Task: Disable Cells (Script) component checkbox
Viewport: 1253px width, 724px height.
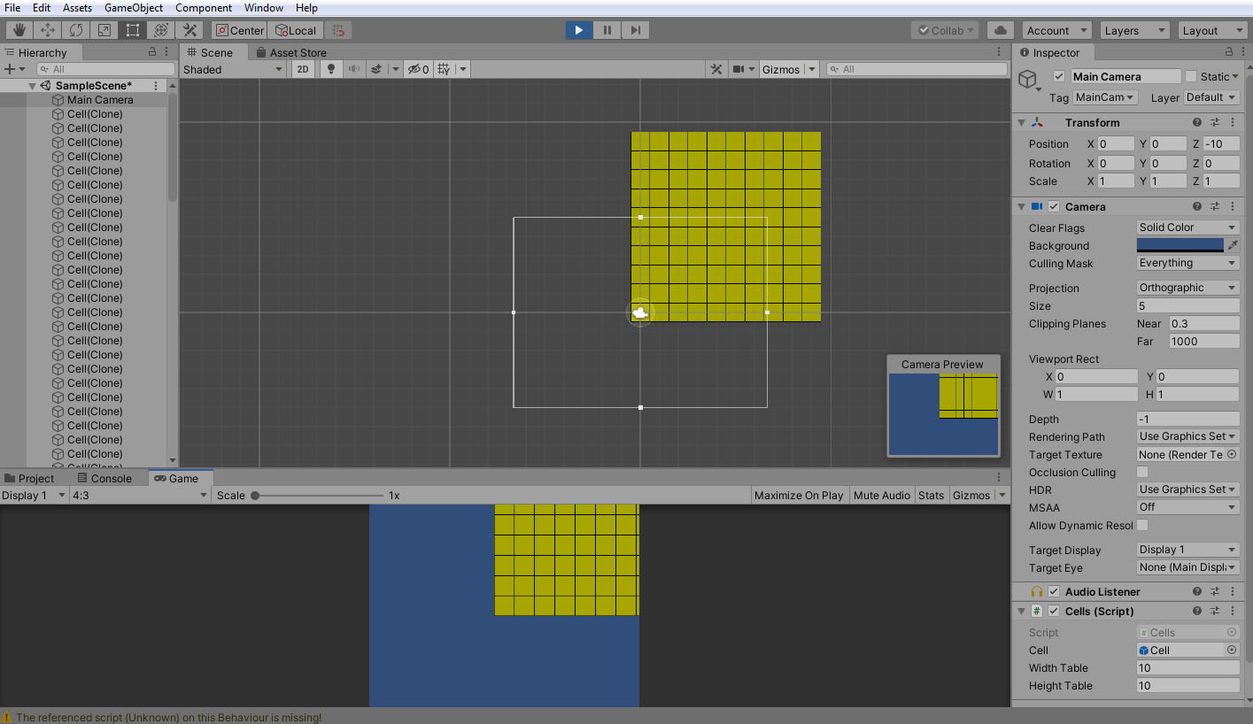Action: [1054, 612]
